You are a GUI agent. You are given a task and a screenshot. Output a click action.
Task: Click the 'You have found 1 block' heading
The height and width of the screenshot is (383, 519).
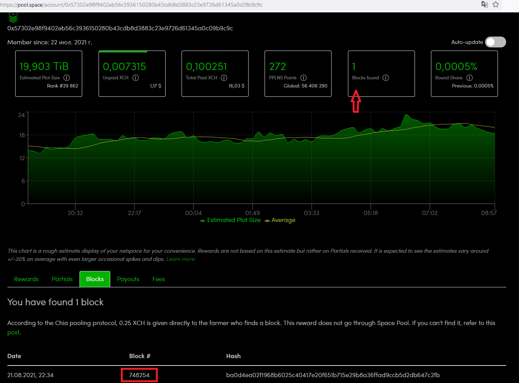[x=55, y=302]
